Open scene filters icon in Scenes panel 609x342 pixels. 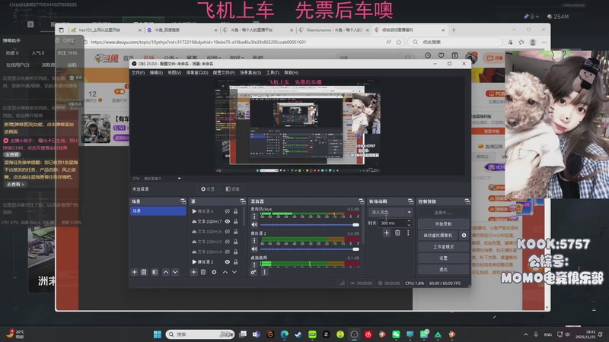(x=155, y=272)
